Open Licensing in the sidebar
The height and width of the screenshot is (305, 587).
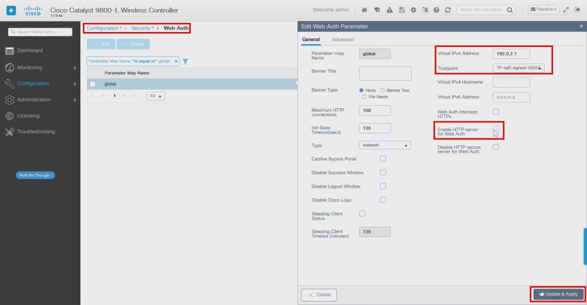click(28, 116)
